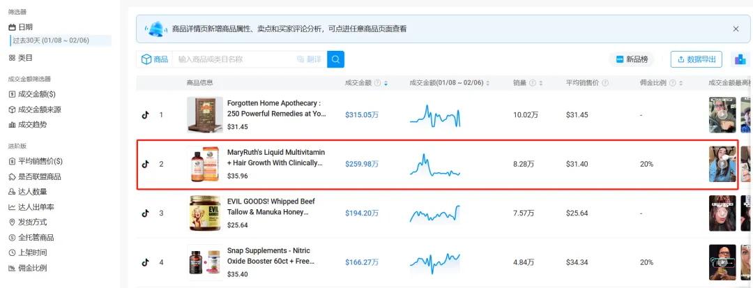The height and width of the screenshot is (288, 753).
Task: Sort by 佣金比例 column arrows
Action: [x=681, y=83]
